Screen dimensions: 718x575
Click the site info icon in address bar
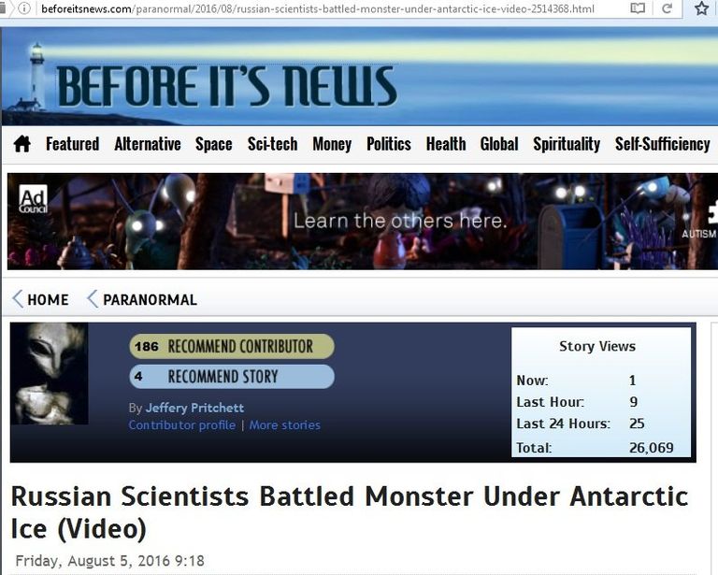23,8
